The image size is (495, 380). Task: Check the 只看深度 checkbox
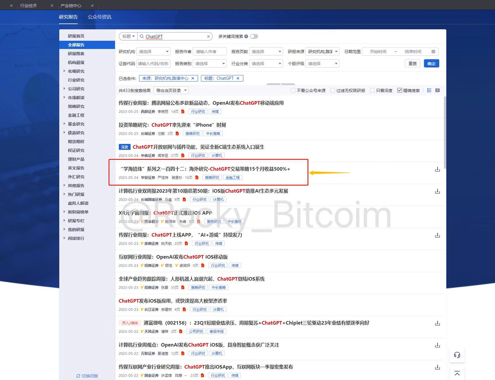coord(372,90)
